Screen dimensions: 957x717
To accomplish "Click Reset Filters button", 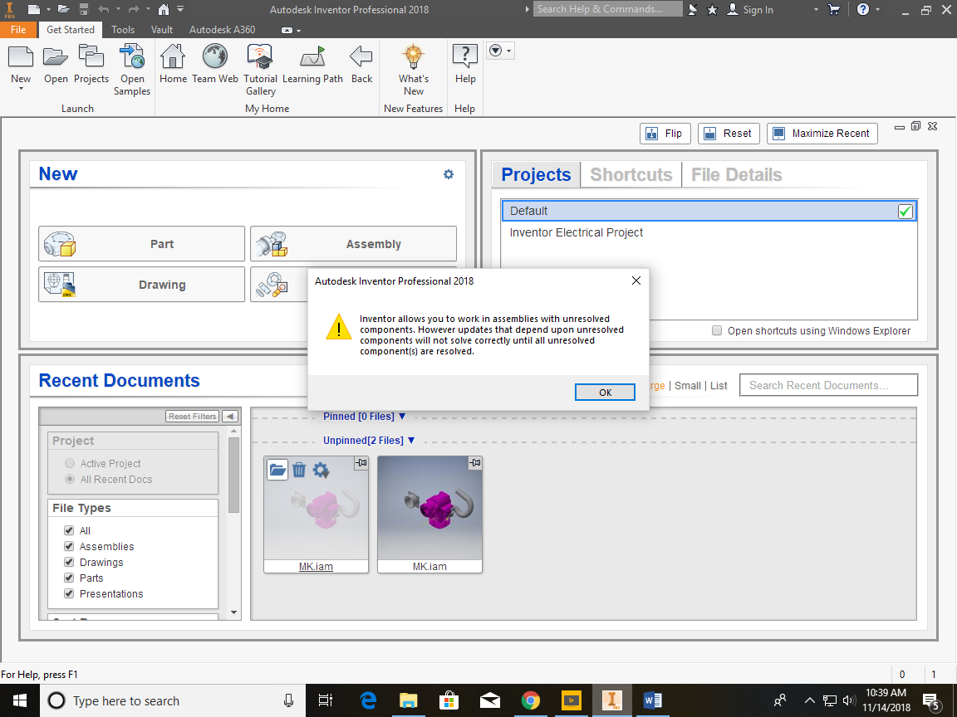I will coord(192,417).
